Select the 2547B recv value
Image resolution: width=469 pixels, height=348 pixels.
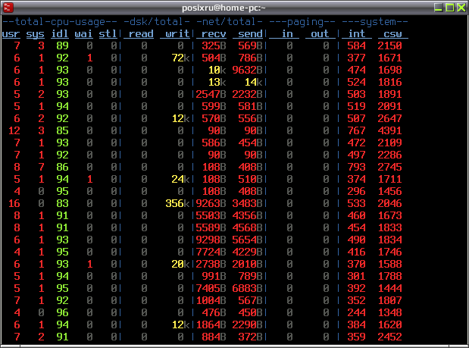click(211, 94)
